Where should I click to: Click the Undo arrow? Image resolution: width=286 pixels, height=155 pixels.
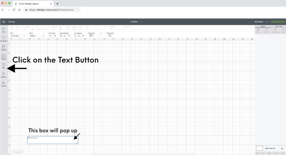click(12, 29)
